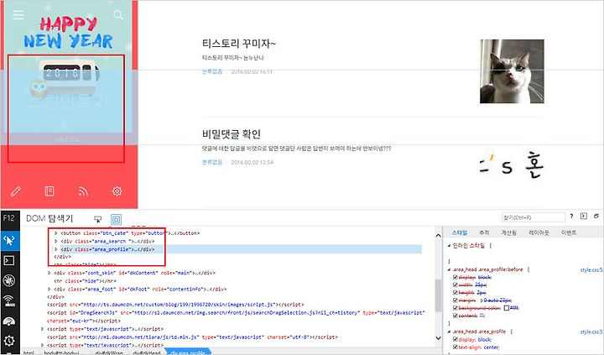Click the help question mark icon

(x=571, y=217)
